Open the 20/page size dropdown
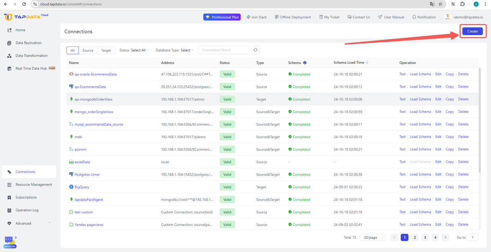 pos(372,238)
